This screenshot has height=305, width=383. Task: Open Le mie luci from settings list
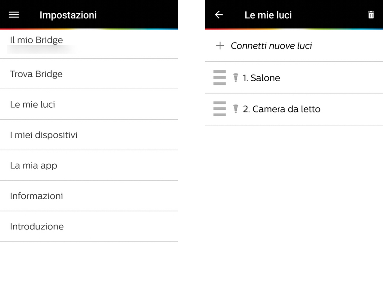pos(33,105)
